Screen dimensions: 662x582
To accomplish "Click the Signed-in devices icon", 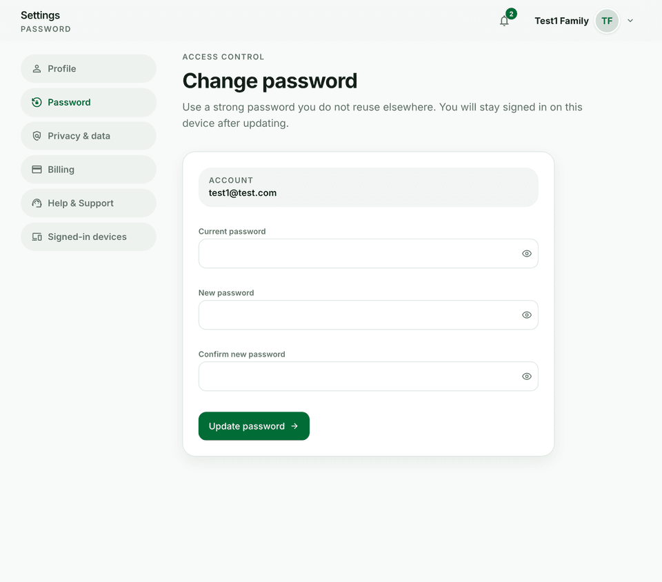I will pos(37,237).
